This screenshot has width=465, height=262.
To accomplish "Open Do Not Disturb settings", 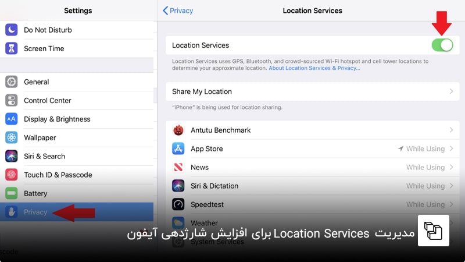I will [77, 30].
